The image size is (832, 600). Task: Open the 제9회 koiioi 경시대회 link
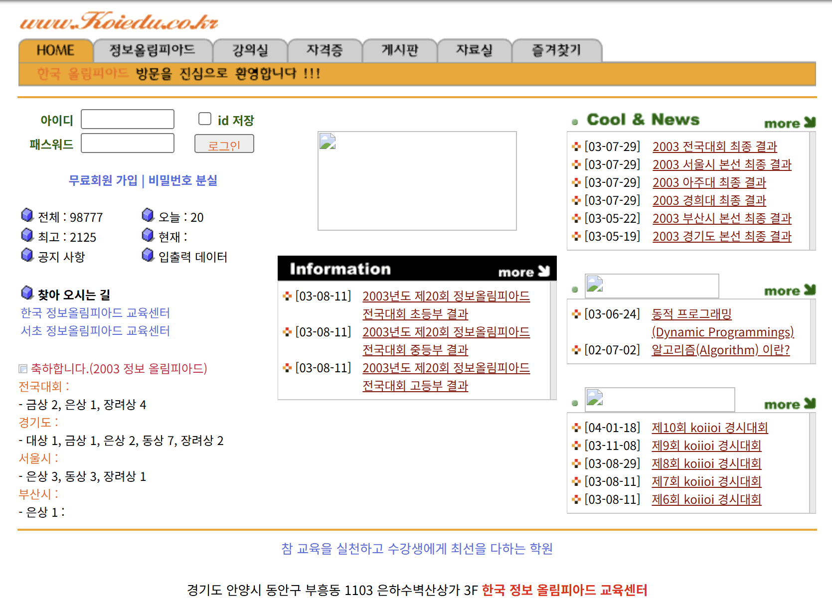point(706,446)
